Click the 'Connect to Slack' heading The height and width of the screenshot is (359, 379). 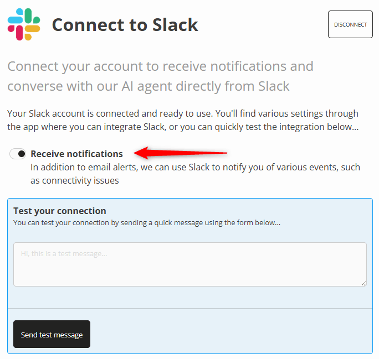click(x=125, y=25)
